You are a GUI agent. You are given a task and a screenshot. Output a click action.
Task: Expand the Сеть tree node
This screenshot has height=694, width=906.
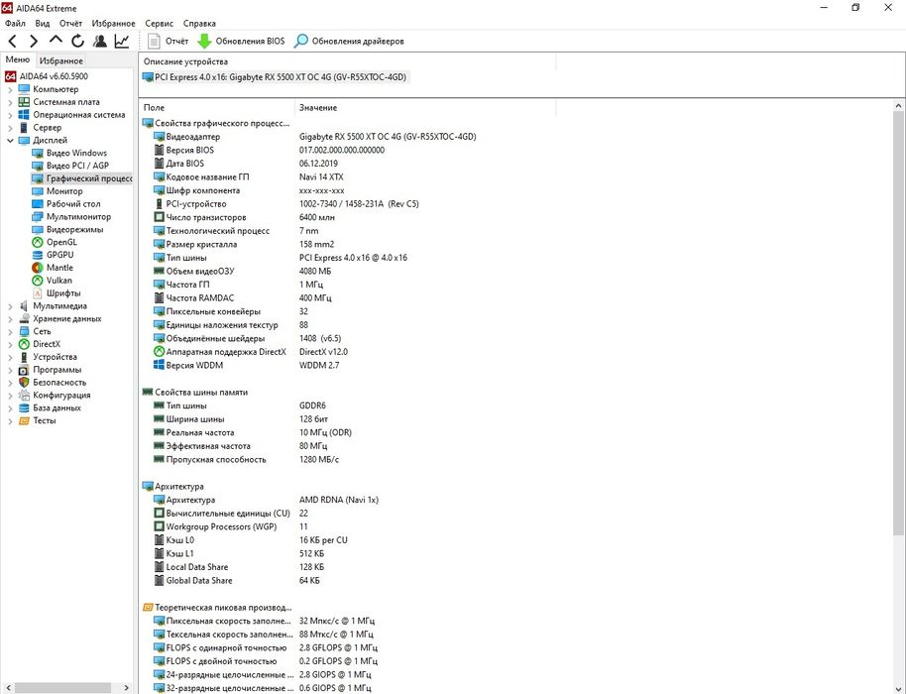pos(10,332)
